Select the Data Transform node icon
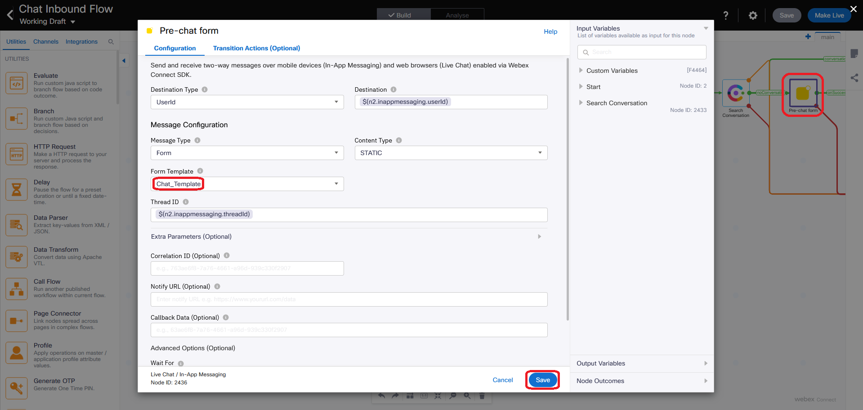 pyautogui.click(x=17, y=257)
